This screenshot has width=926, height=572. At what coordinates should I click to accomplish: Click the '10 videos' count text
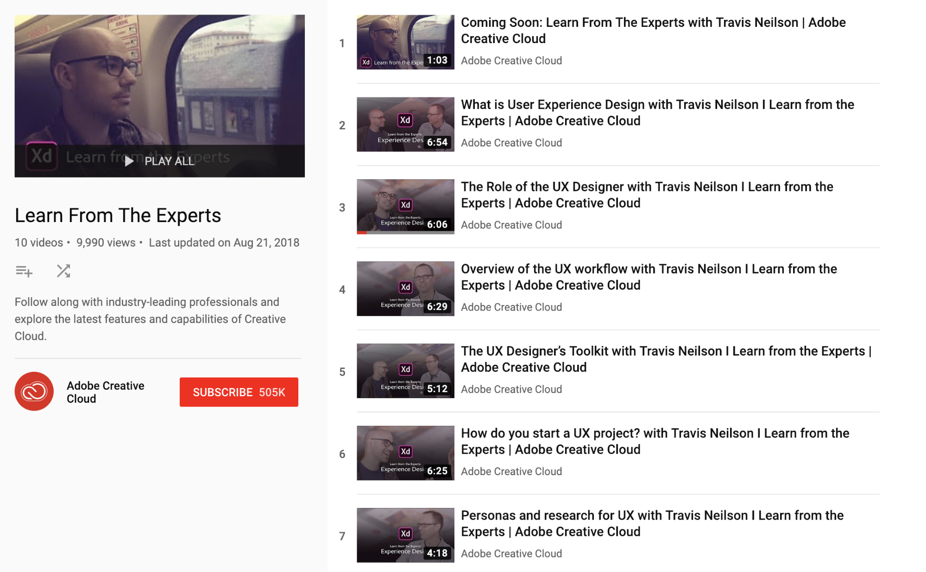[39, 242]
